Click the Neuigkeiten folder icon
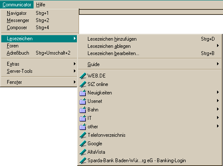This screenshot has height=166, width=223. coord(83,93)
